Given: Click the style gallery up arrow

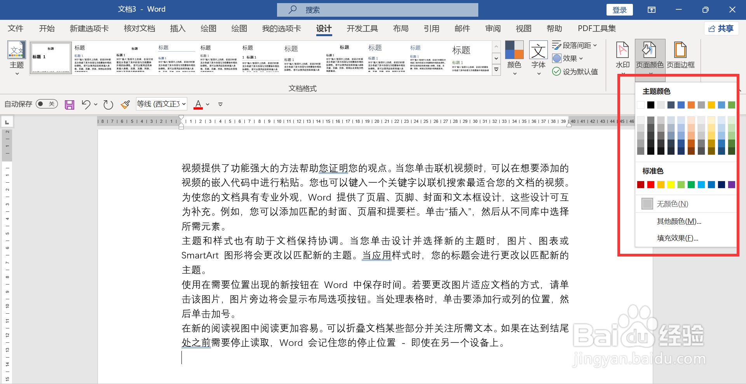Looking at the screenshot, I should 496,47.
